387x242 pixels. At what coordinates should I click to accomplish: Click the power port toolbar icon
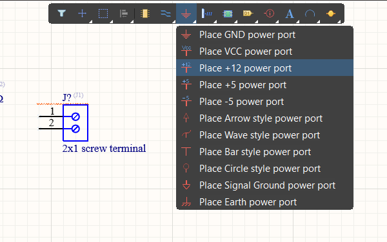tap(186, 14)
